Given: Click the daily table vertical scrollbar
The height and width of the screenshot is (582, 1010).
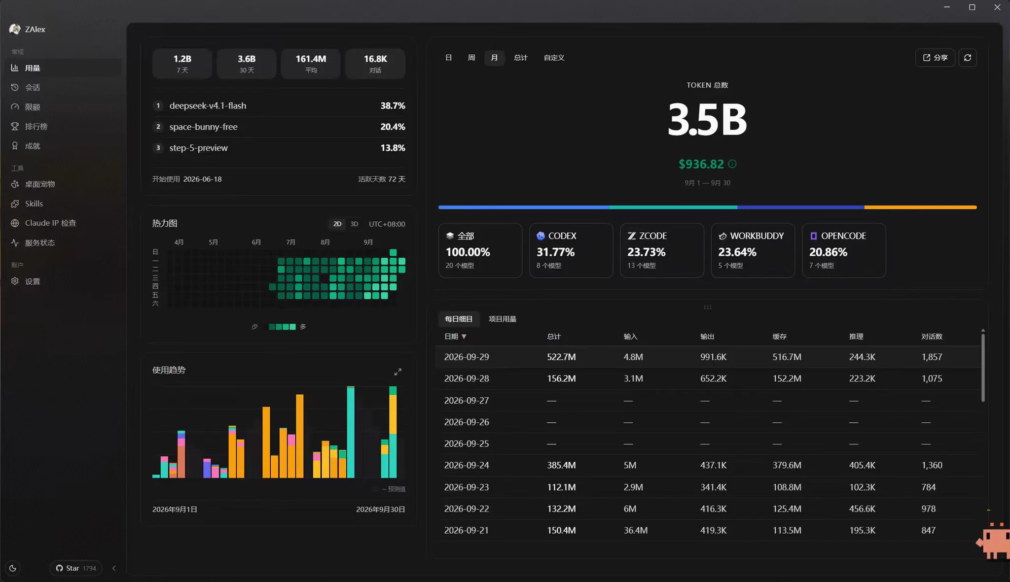Looking at the screenshot, I should coord(983,367).
